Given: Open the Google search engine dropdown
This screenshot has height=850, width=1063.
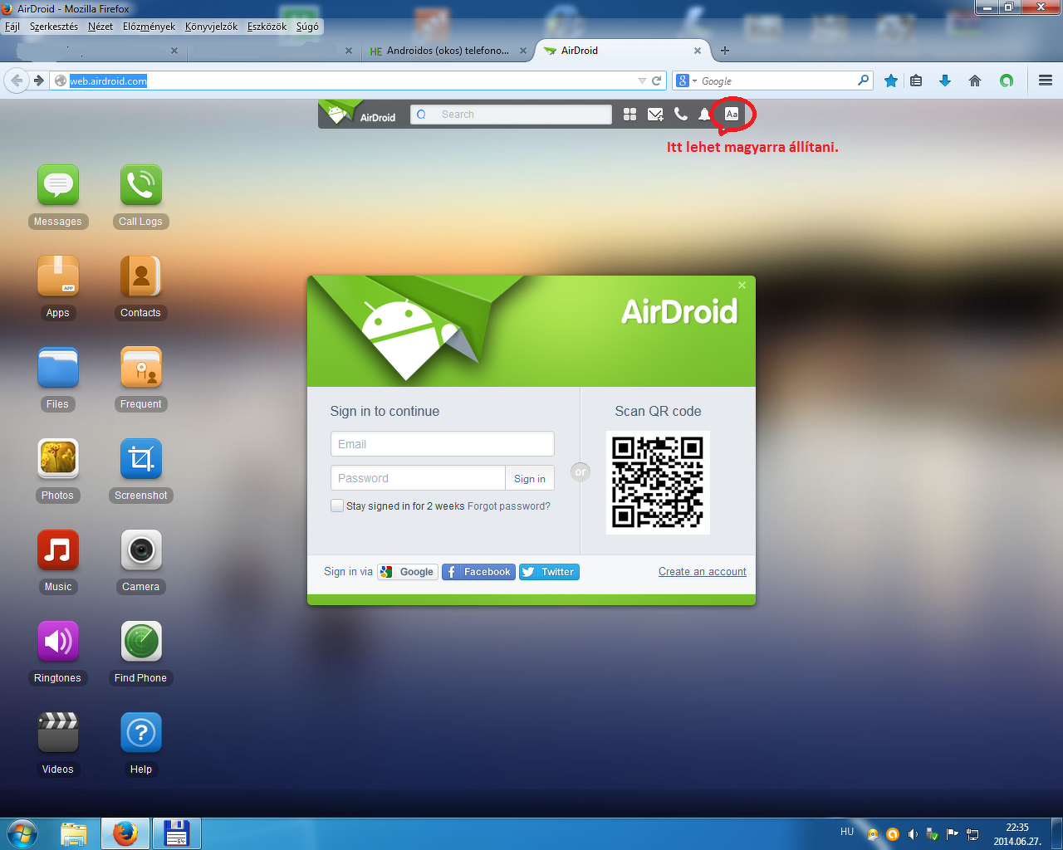Looking at the screenshot, I should tap(687, 81).
